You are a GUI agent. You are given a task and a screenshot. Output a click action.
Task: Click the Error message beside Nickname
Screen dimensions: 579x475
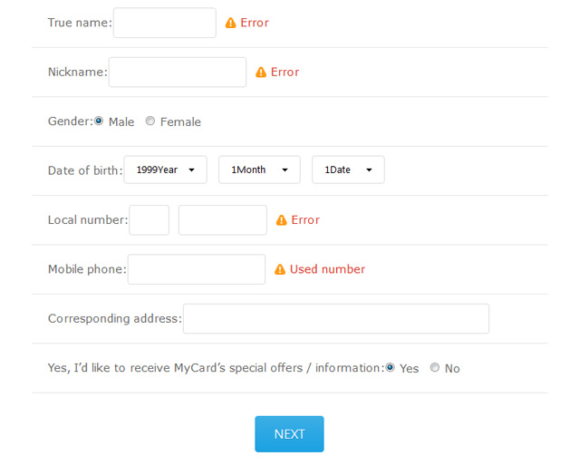[x=285, y=72]
